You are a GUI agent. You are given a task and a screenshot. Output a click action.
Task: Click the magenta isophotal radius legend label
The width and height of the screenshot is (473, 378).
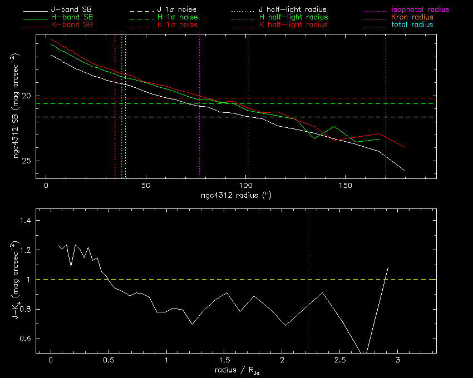click(420, 10)
